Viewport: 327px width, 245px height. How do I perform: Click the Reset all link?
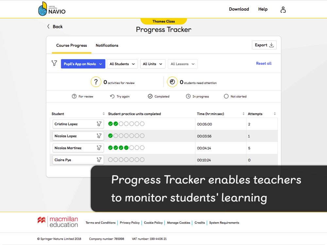[x=264, y=63]
